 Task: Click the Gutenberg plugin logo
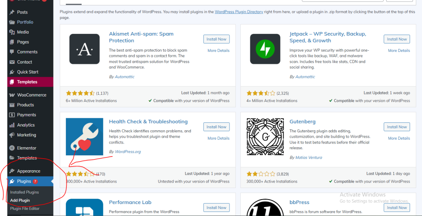[265, 136]
